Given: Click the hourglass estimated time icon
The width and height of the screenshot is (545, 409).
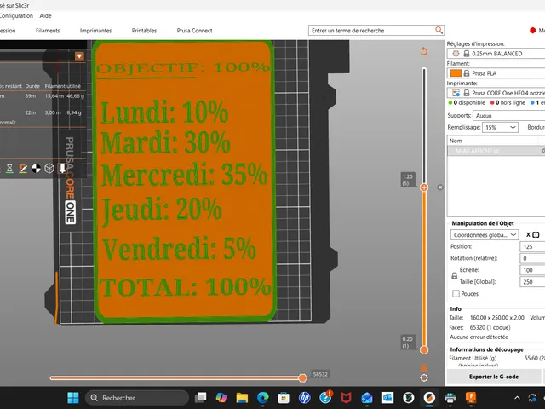Looking at the screenshot, I should [9, 169].
